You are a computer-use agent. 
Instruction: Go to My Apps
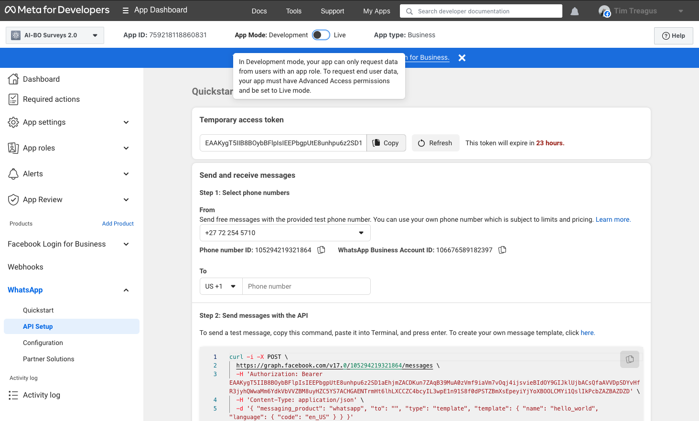(x=376, y=11)
